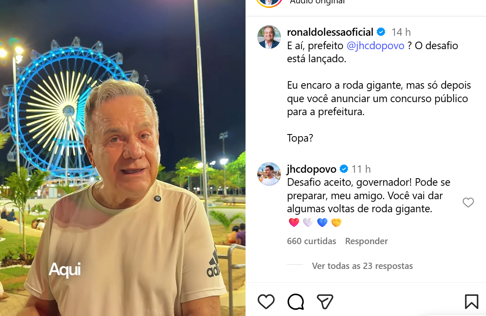Open the @jhcdopovo mention in the caption

[375, 46]
